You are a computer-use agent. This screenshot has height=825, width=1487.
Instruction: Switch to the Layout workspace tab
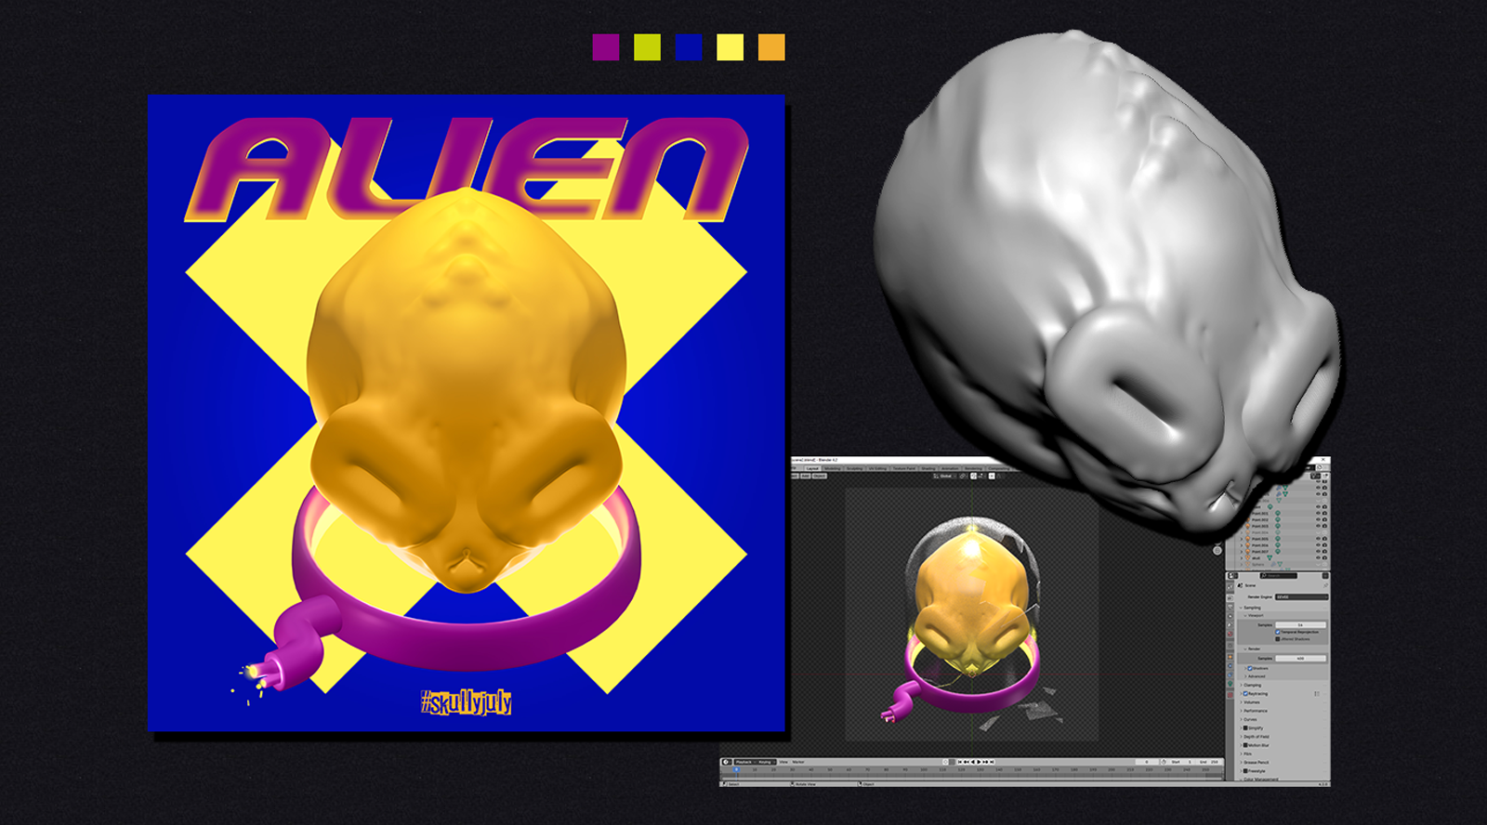(x=812, y=468)
